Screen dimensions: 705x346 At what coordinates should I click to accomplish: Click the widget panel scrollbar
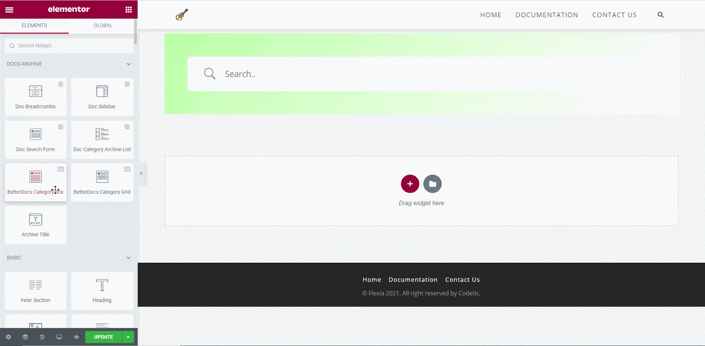click(136, 31)
